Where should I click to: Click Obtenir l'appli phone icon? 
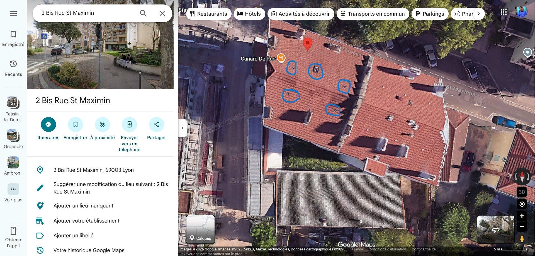pyautogui.click(x=13, y=231)
